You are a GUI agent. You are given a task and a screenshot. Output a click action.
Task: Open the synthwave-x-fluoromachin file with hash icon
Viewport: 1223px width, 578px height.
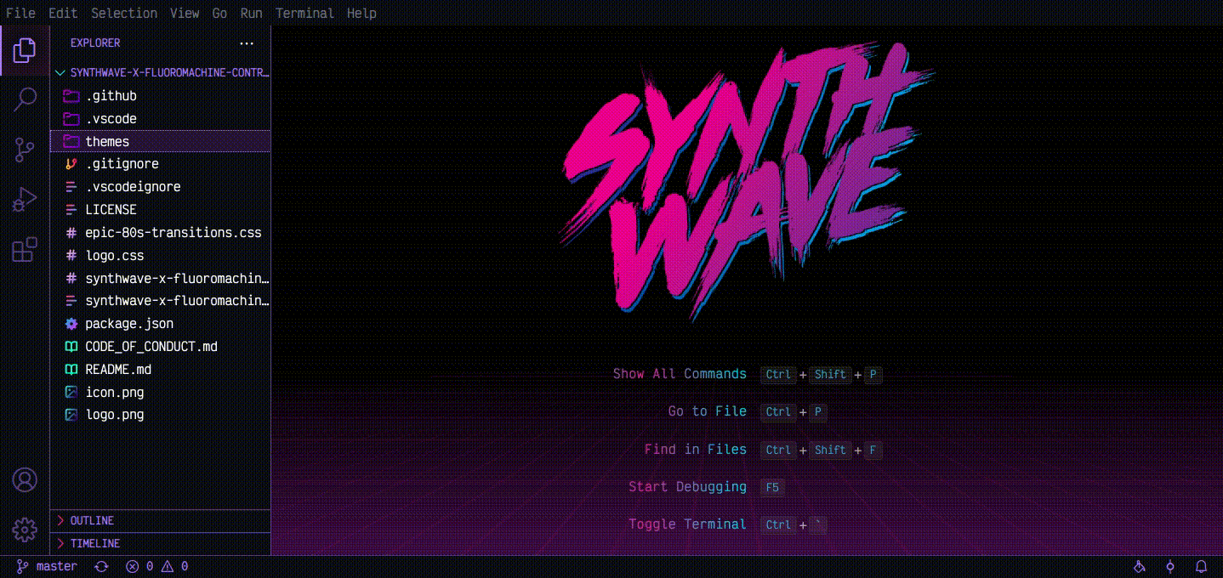pos(161,279)
